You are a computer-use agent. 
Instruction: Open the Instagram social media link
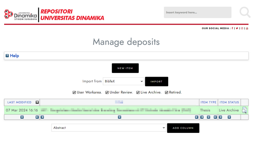tap(242, 28)
